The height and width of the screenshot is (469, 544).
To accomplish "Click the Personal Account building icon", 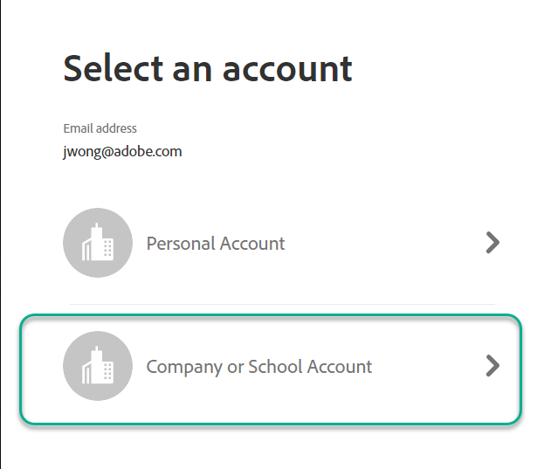I will (98, 244).
